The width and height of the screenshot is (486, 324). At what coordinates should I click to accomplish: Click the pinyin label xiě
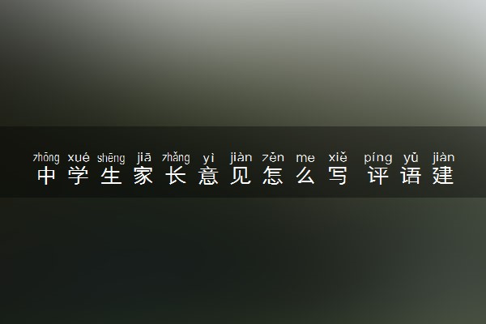(x=338, y=157)
